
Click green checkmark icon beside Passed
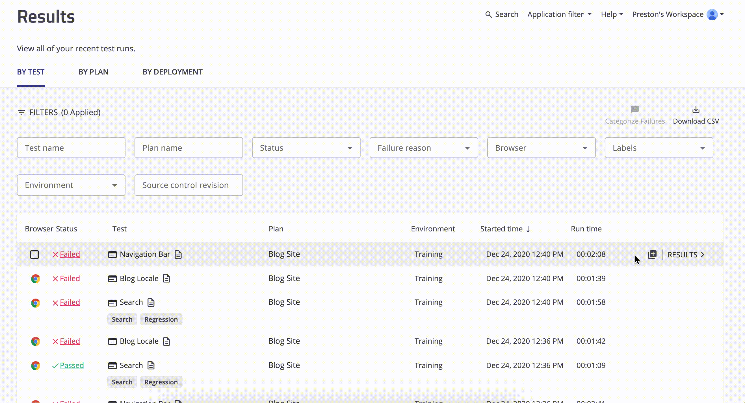[55, 366]
